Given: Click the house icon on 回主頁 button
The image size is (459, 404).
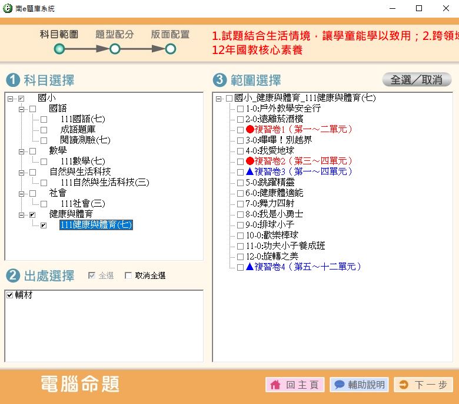Looking at the screenshot, I should click(x=275, y=385).
